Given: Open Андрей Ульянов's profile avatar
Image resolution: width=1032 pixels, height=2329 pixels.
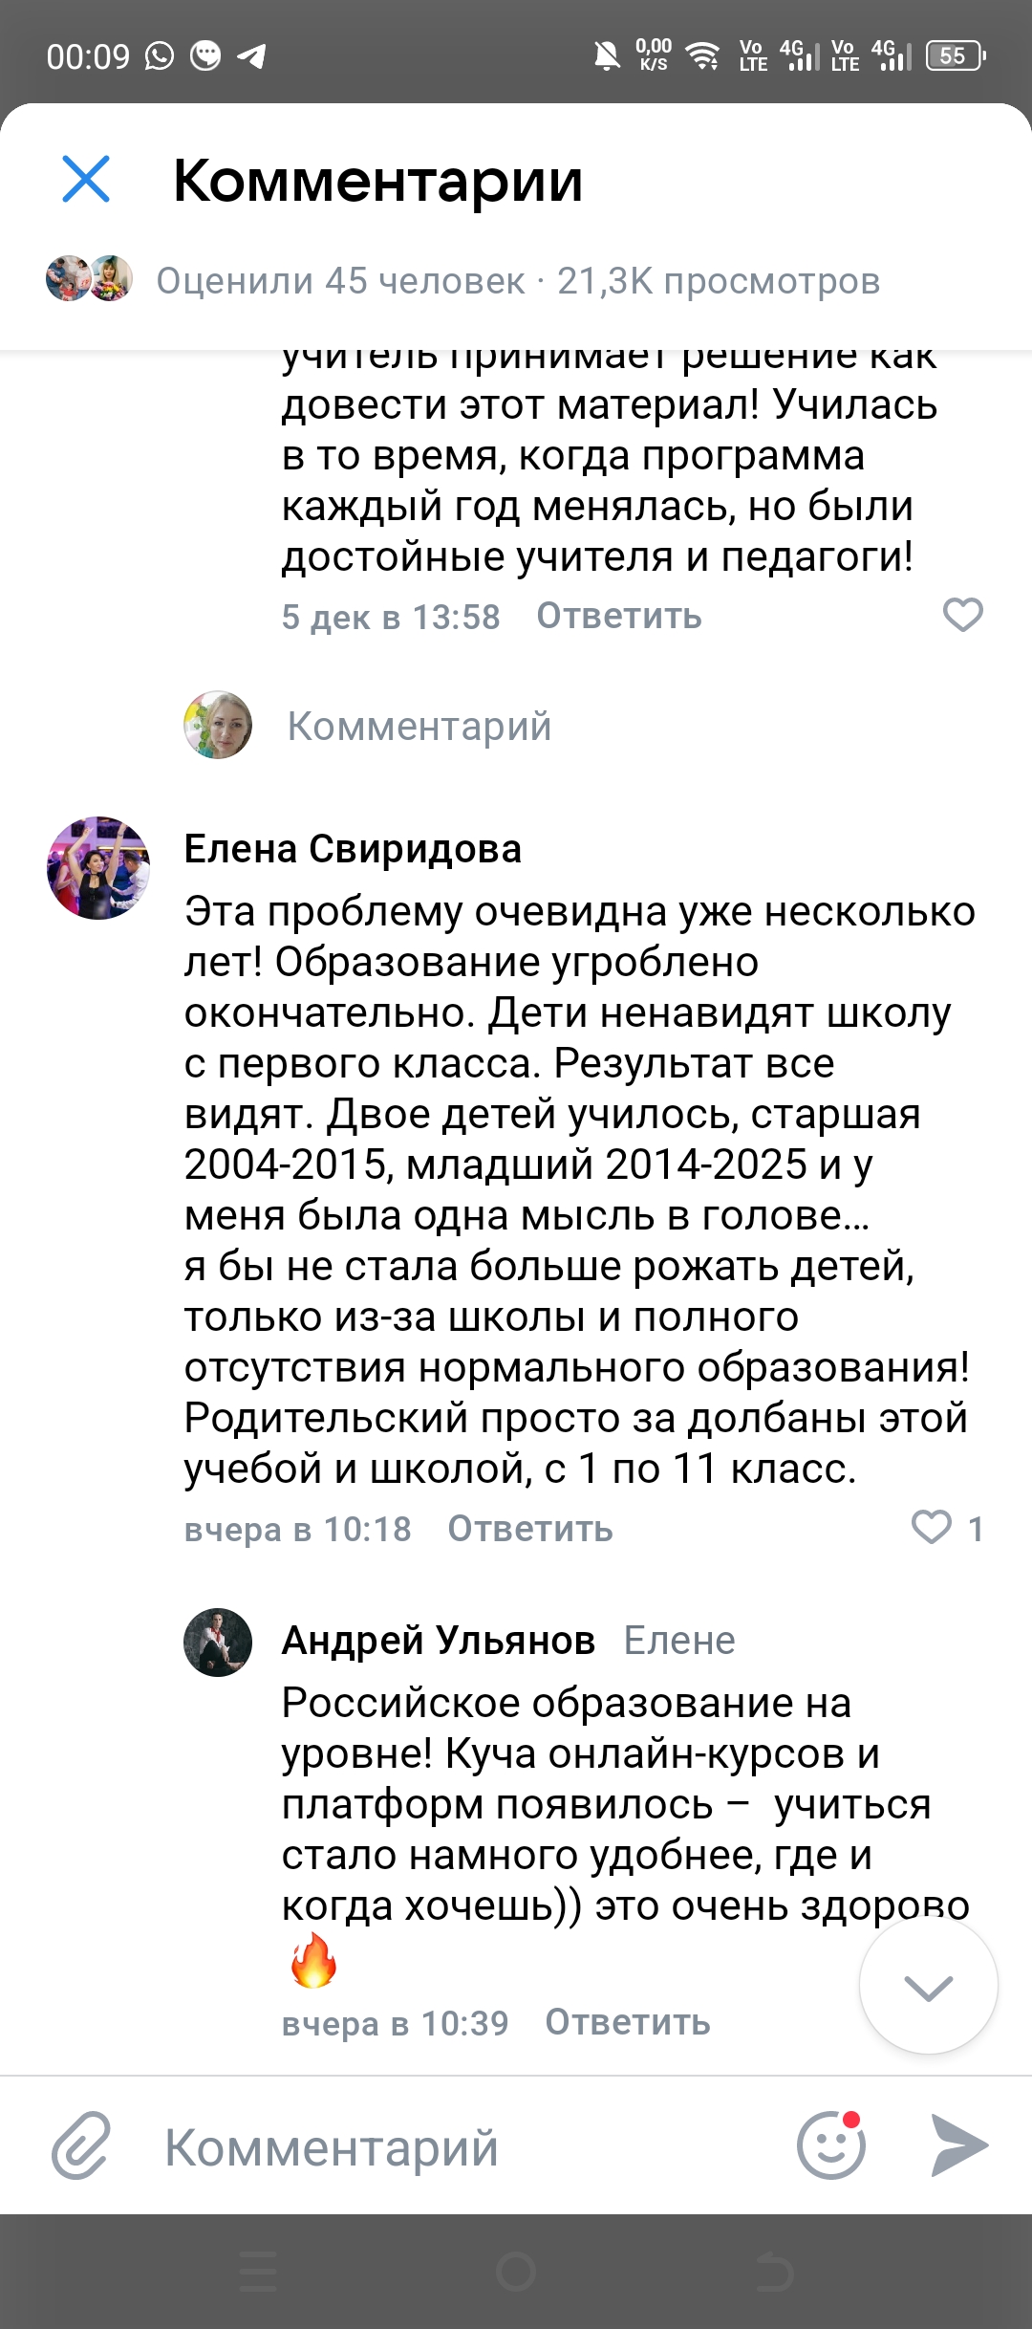Looking at the screenshot, I should coord(218,1643).
